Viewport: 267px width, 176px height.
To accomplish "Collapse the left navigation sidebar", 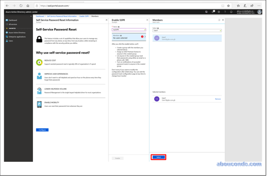I will pyautogui.click(x=31, y=16).
